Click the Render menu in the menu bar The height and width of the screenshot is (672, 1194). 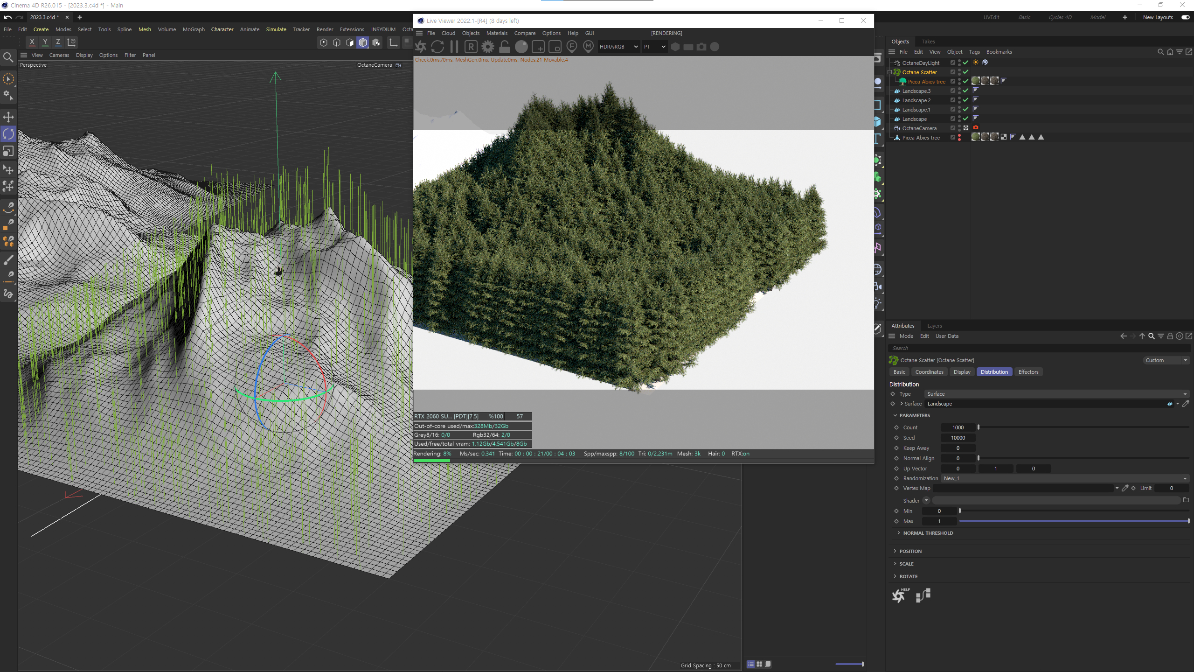pos(325,29)
